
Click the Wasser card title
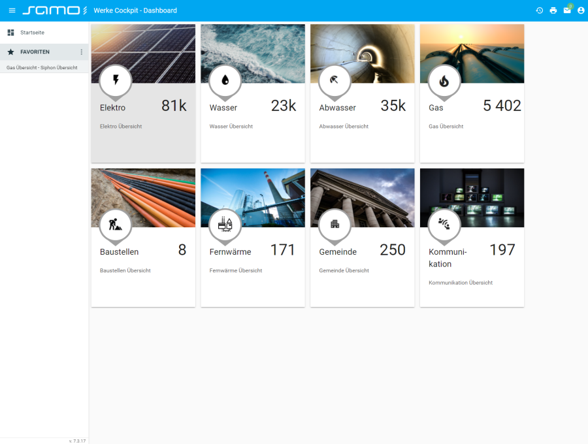(x=223, y=108)
